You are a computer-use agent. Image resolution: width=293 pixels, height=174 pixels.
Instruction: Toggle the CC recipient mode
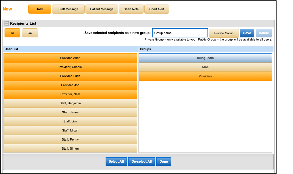[x=30, y=33]
